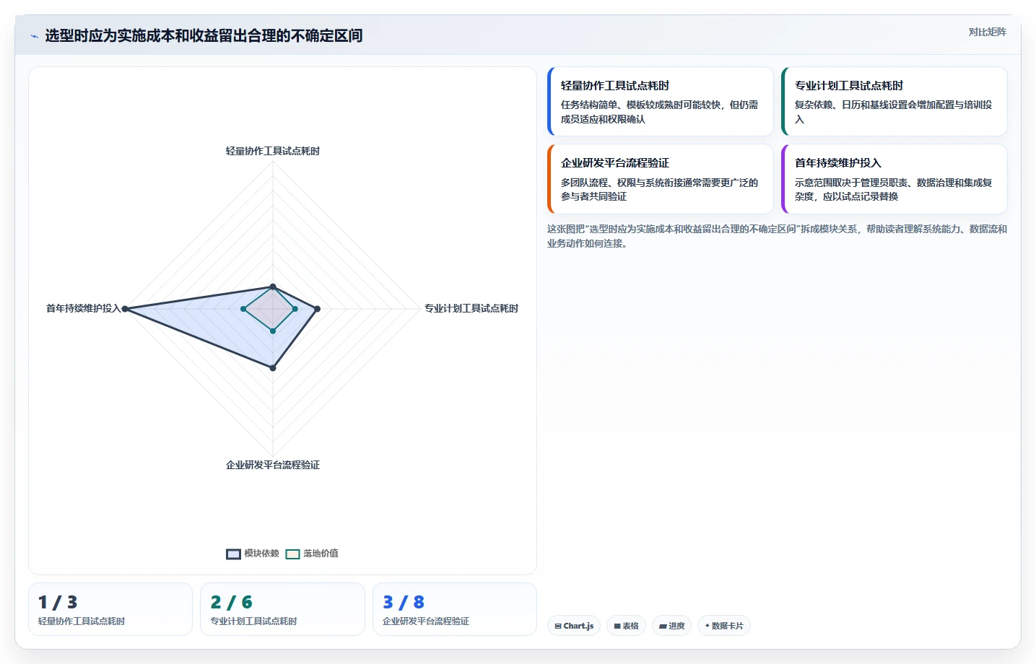Image resolution: width=1036 pixels, height=664 pixels.
Task: Open the 首年持续维护投入 info card
Action: point(894,179)
